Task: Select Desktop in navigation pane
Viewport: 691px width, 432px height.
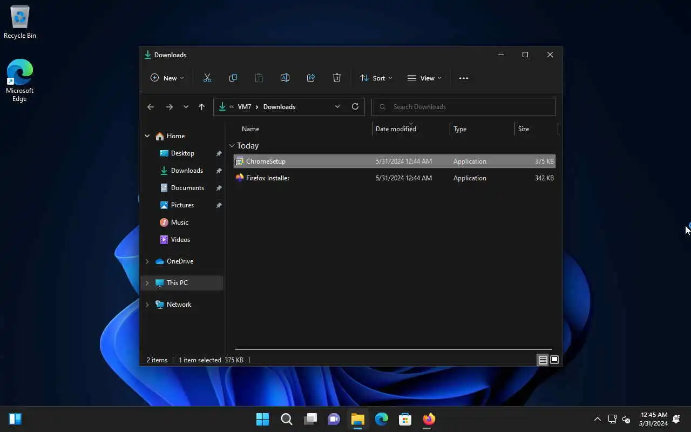Action: point(182,153)
